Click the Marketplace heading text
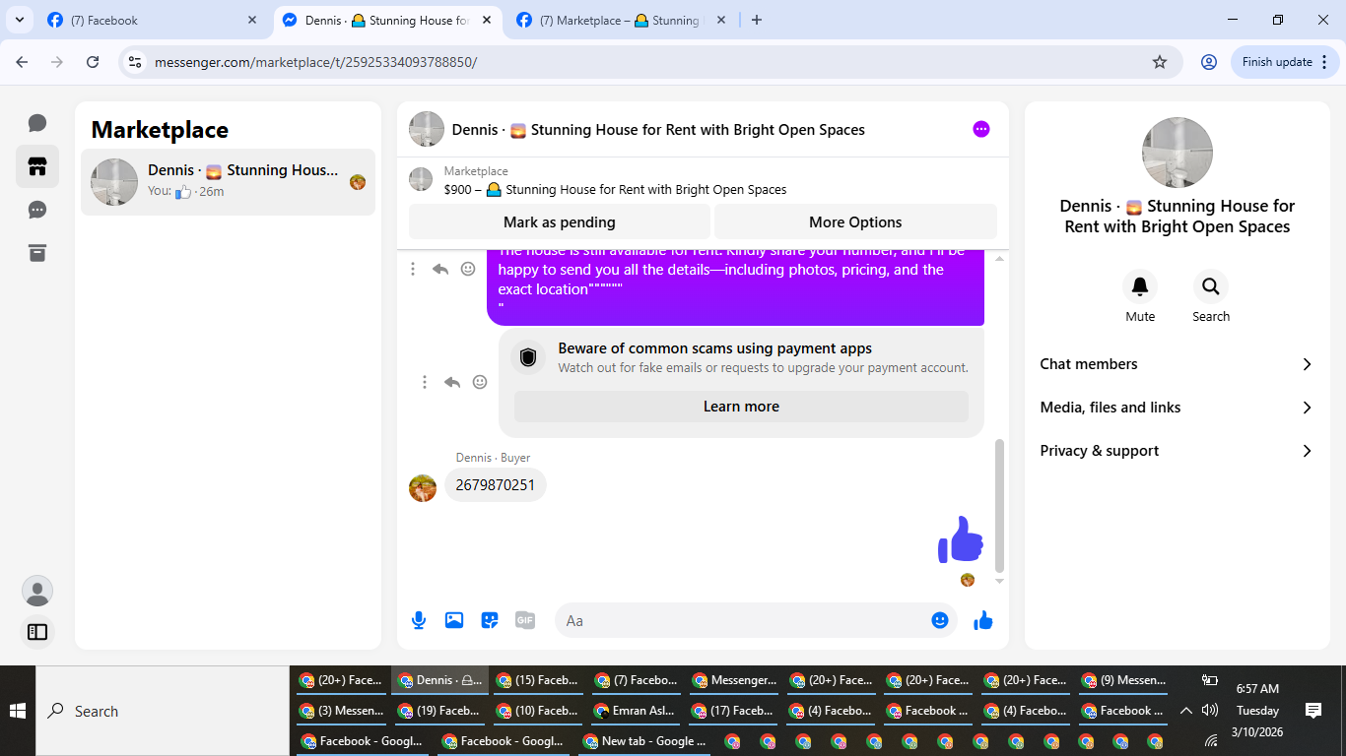Image resolution: width=1346 pixels, height=756 pixels. pyautogui.click(x=160, y=130)
